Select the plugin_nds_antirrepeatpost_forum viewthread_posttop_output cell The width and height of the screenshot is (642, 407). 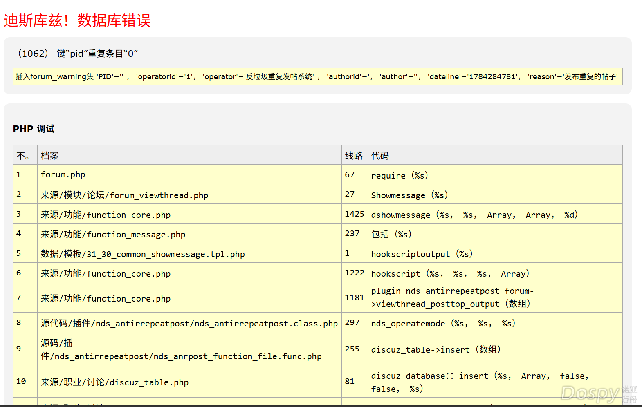click(495, 297)
